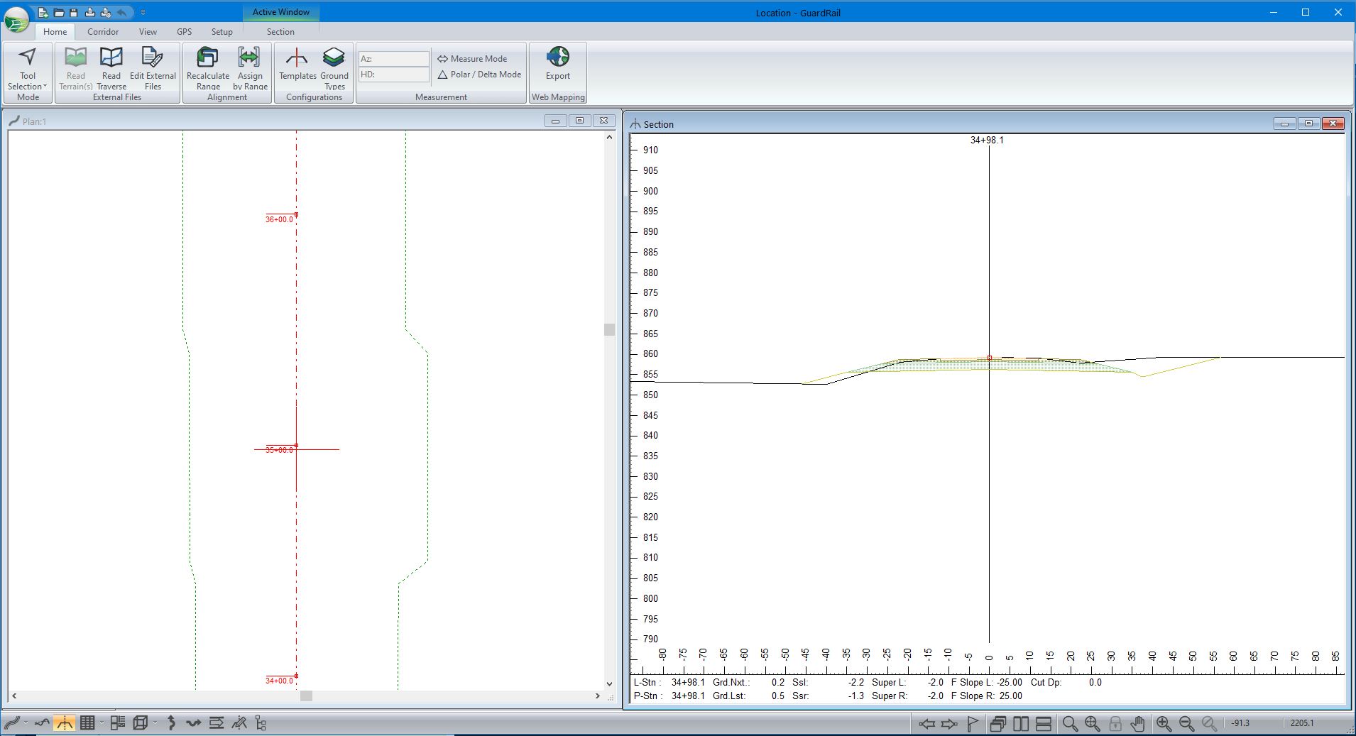Click the cascade windows icon
1356x736 pixels.
tap(997, 724)
